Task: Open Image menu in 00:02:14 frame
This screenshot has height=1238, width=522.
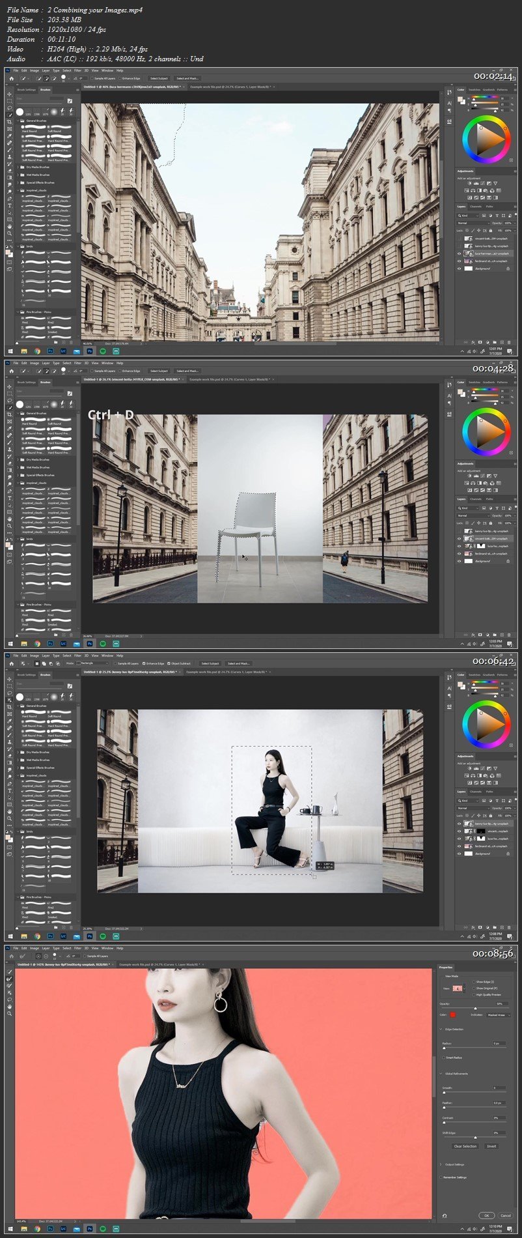Action: pyautogui.click(x=34, y=70)
